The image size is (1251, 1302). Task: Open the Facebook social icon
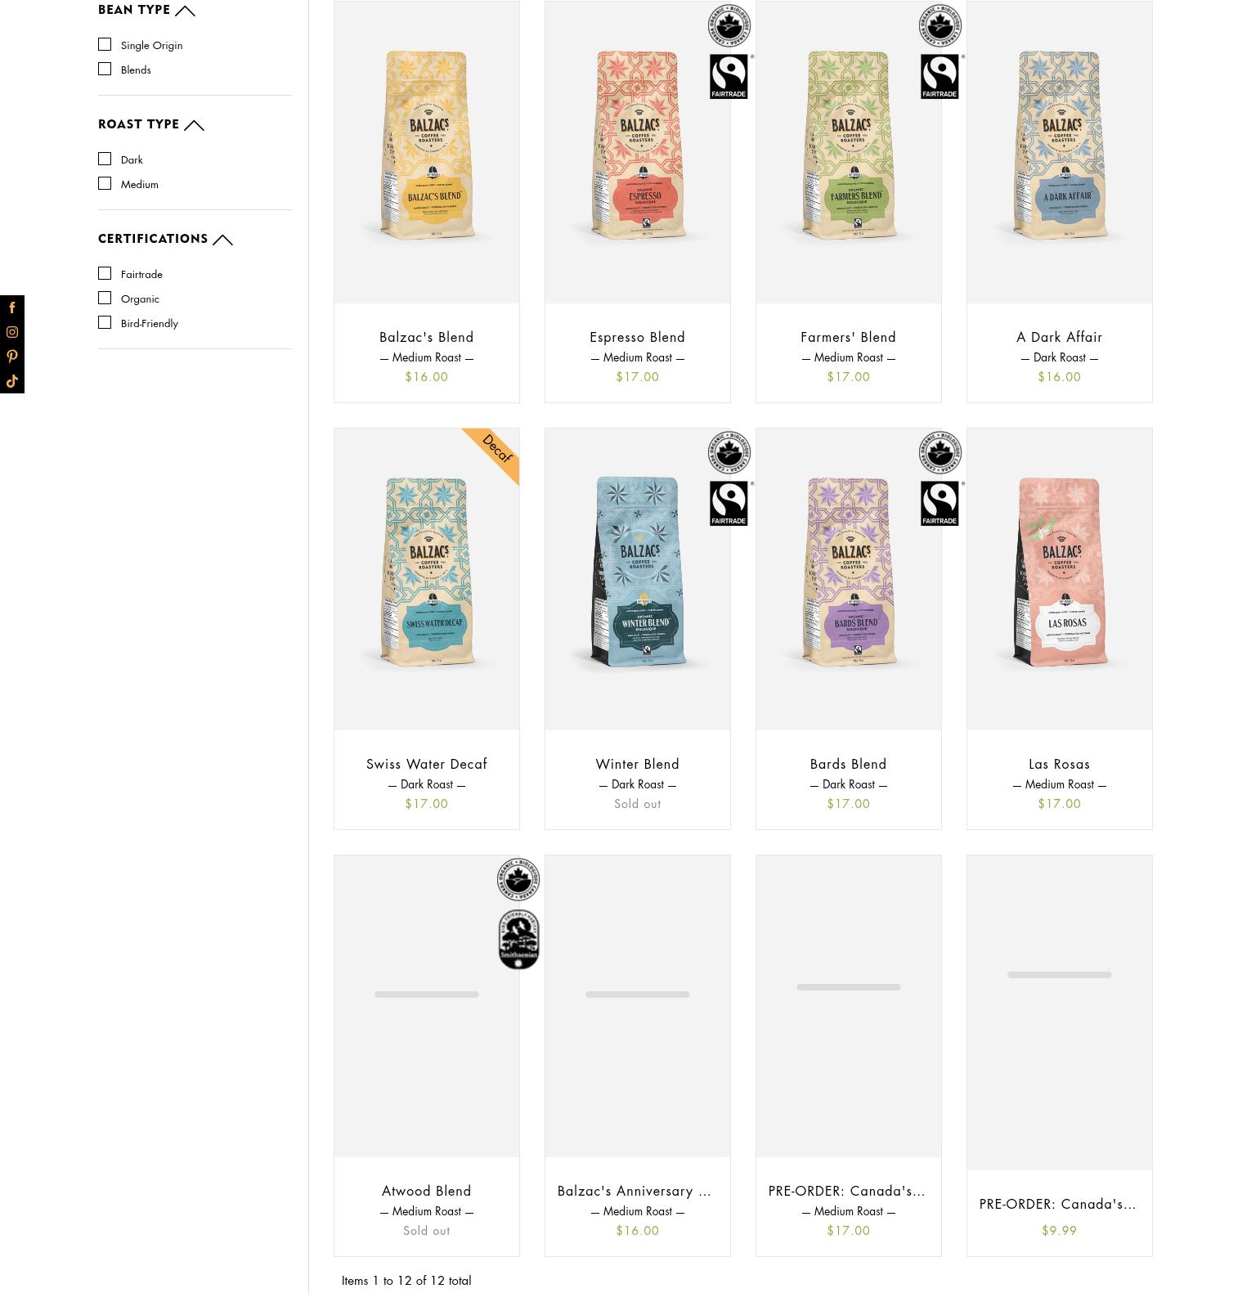[x=12, y=308]
